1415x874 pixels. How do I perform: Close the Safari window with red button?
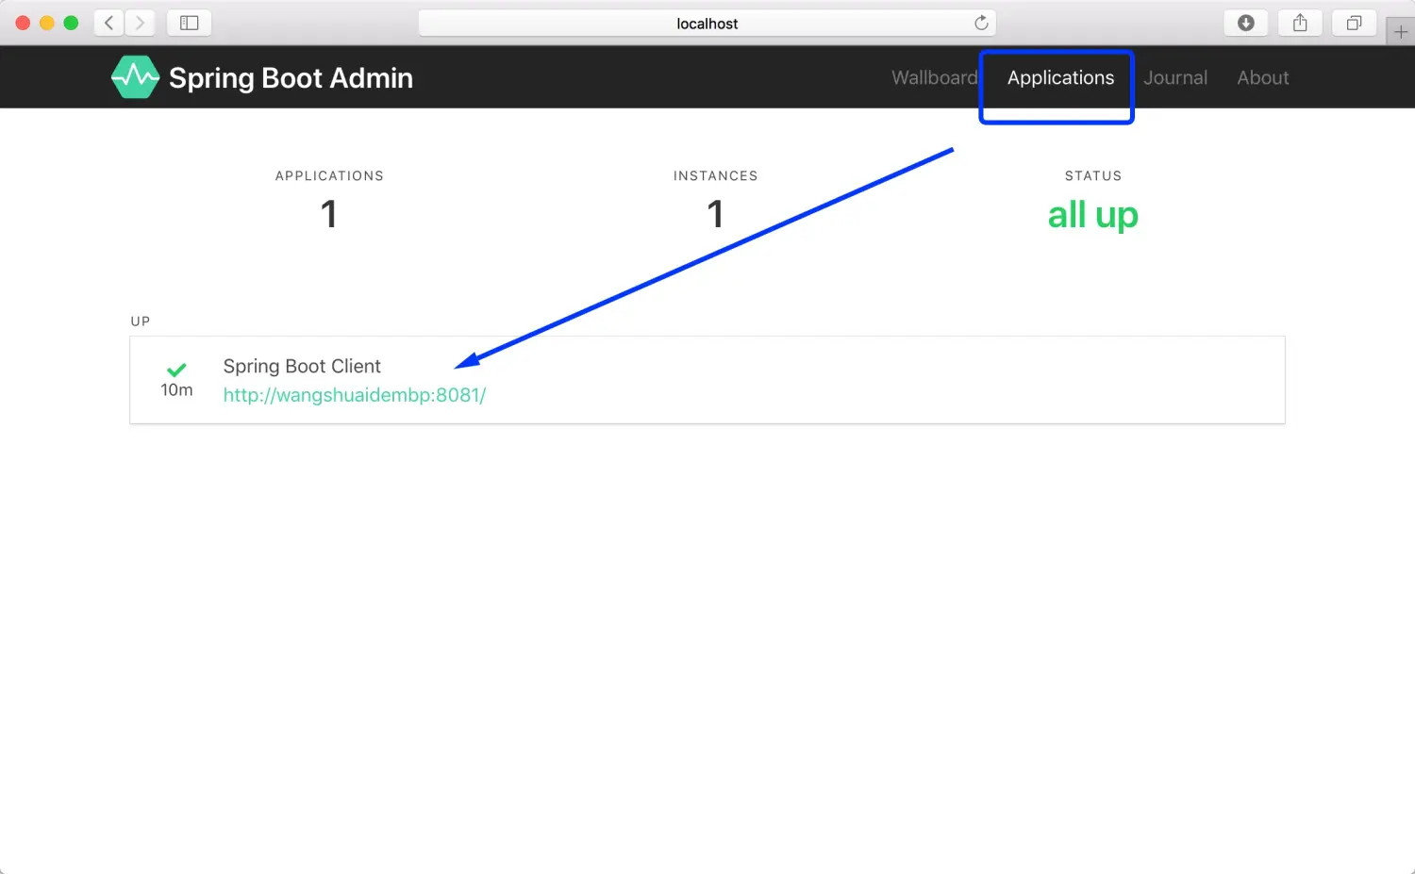pos(23,23)
